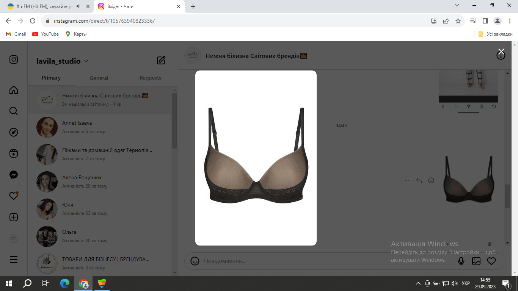Click the chat header title Нижня білизна Світових брендів
Viewport: 518px width, 291px height.
(256, 56)
